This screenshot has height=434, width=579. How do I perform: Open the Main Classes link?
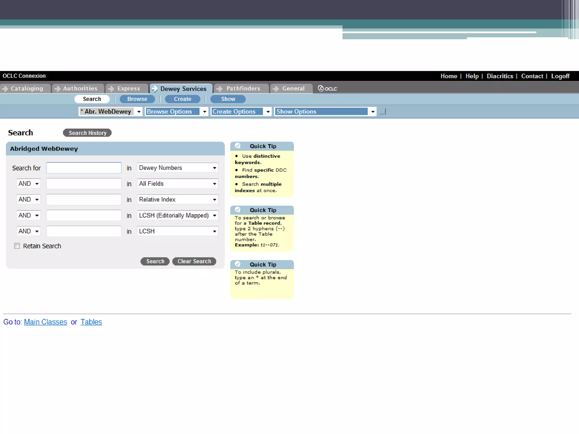pyautogui.click(x=45, y=322)
